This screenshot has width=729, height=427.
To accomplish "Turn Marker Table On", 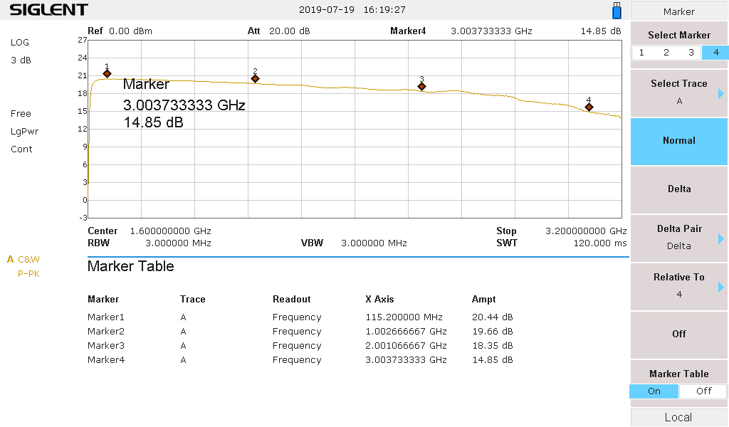I will (x=654, y=391).
